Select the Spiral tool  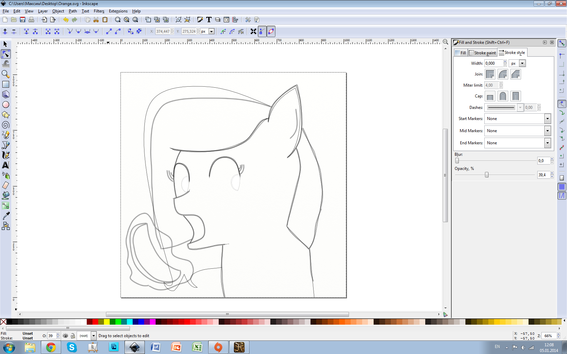5,125
